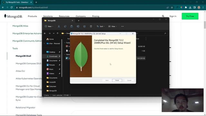Select pinned Documents in navigation pane

(52, 61)
